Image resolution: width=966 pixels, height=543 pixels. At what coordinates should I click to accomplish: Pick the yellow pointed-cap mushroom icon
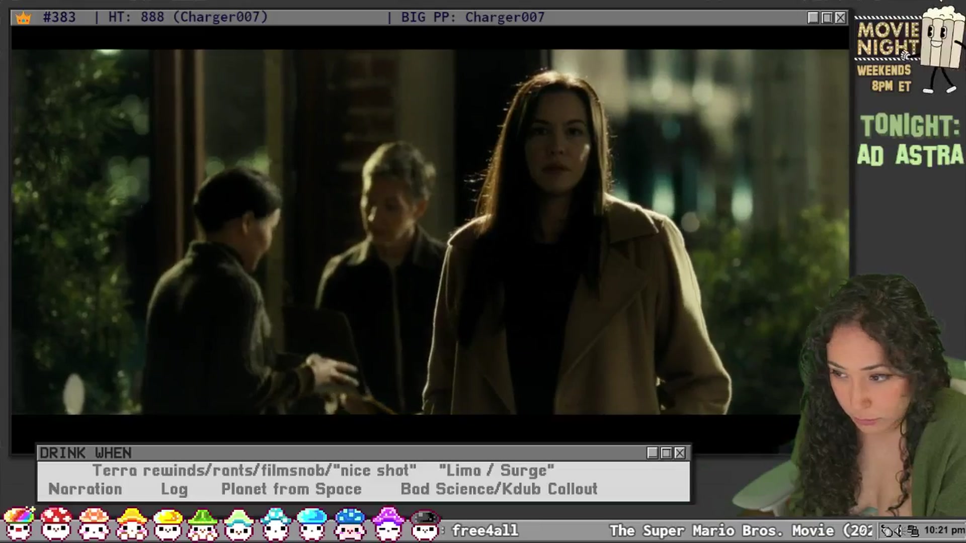click(131, 524)
